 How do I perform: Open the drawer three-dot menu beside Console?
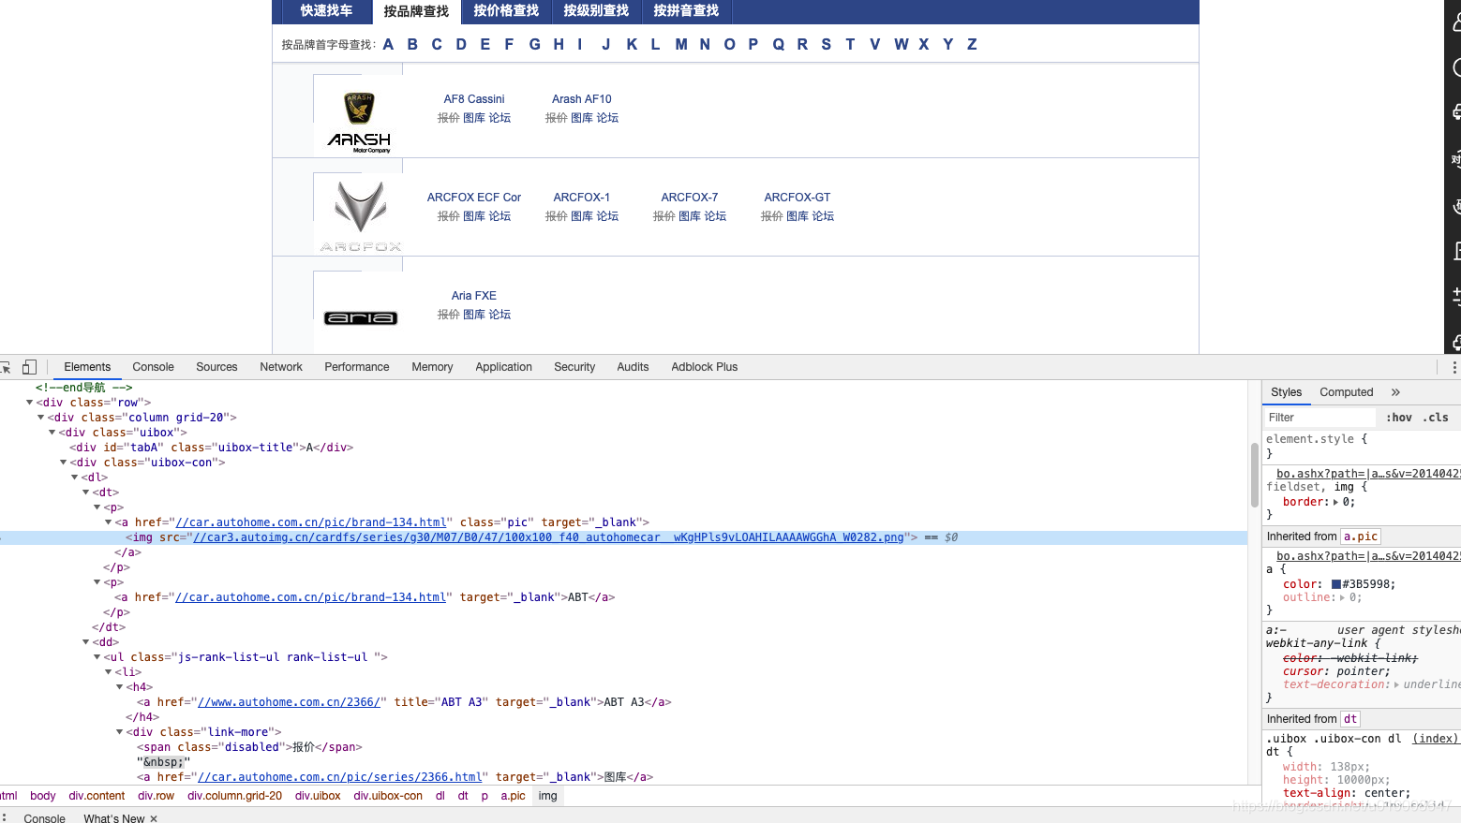(5, 817)
